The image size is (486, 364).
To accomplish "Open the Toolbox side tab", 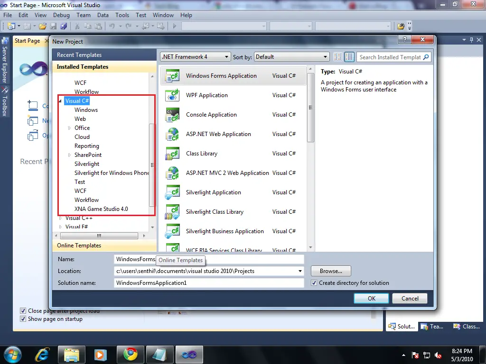I will tap(5, 101).
